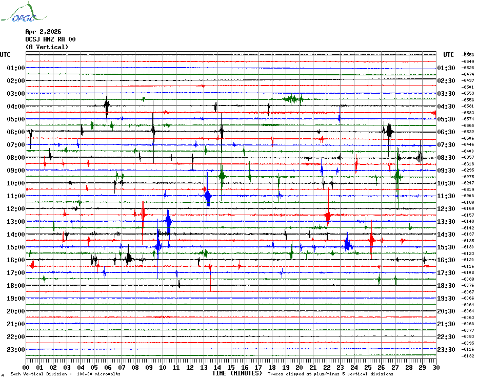Click the right-side 'UTC' axis label
The image size is (477, 381).
(448, 55)
